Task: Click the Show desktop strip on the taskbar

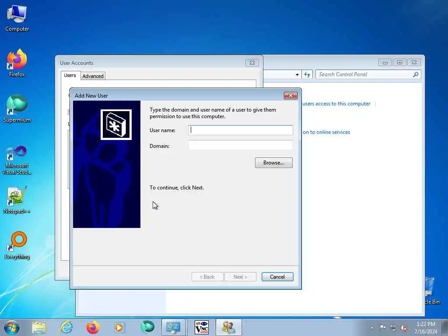Action: click(445, 327)
